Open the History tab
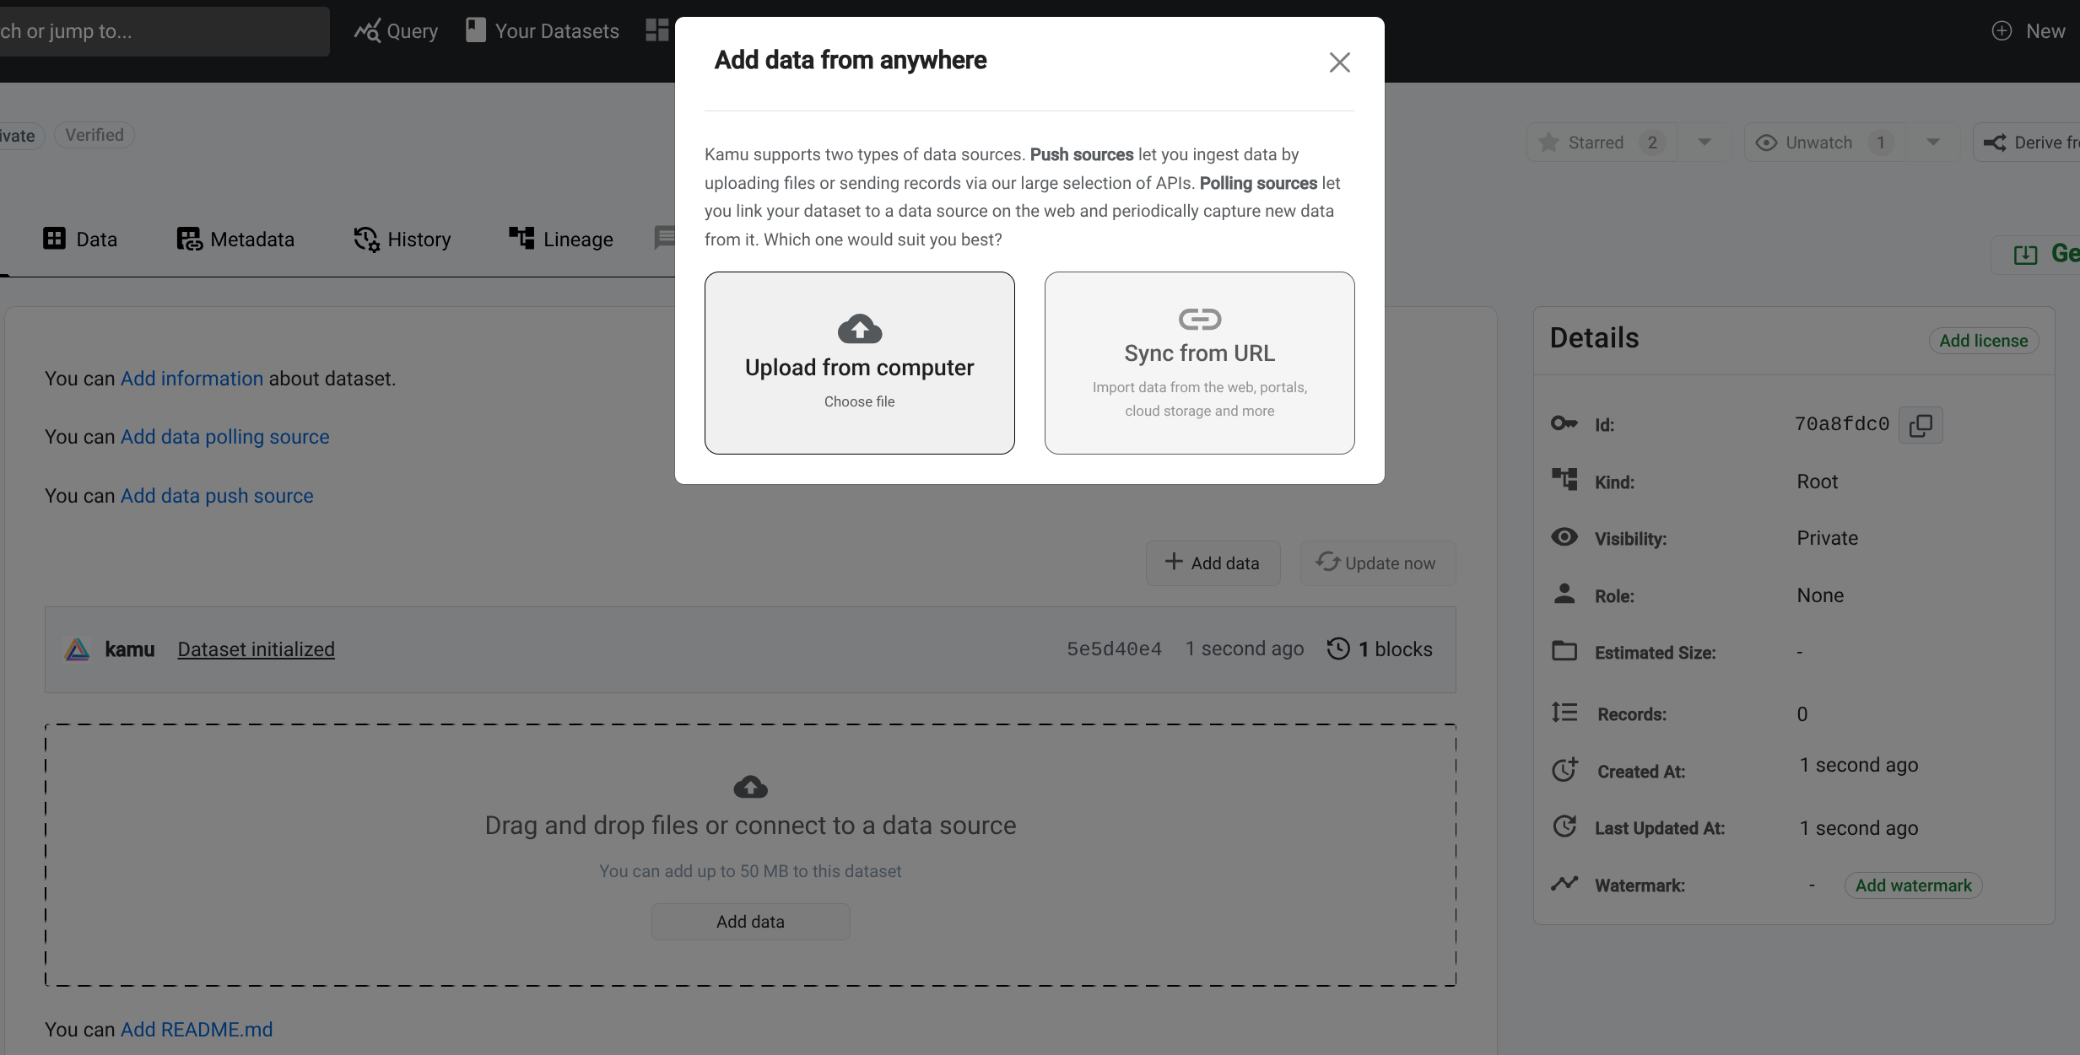 click(x=402, y=240)
